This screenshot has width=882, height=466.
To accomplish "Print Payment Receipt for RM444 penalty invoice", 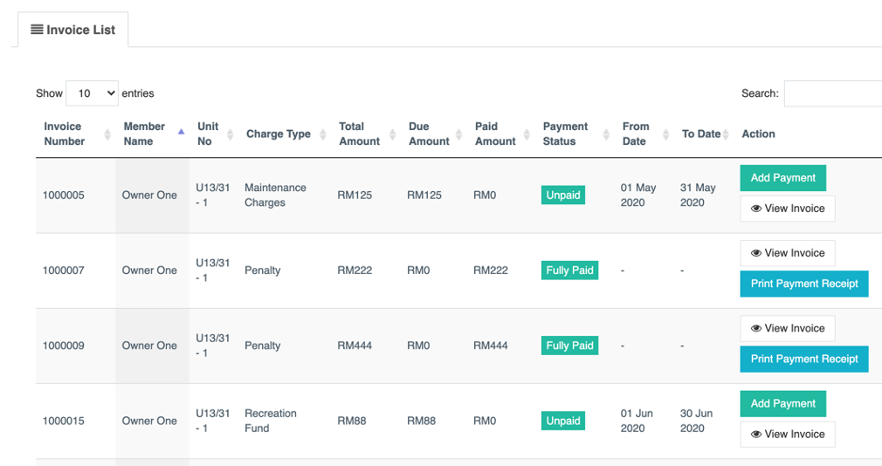I will pyautogui.click(x=804, y=360).
